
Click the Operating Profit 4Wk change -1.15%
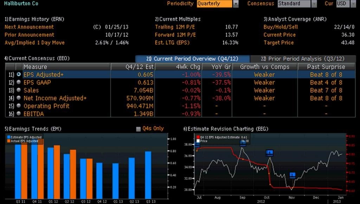(x=191, y=106)
